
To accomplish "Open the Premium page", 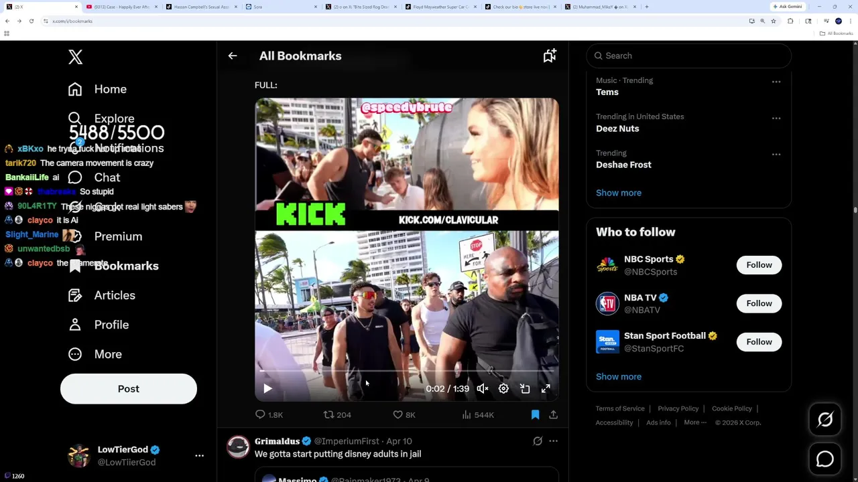I will (x=105, y=236).
